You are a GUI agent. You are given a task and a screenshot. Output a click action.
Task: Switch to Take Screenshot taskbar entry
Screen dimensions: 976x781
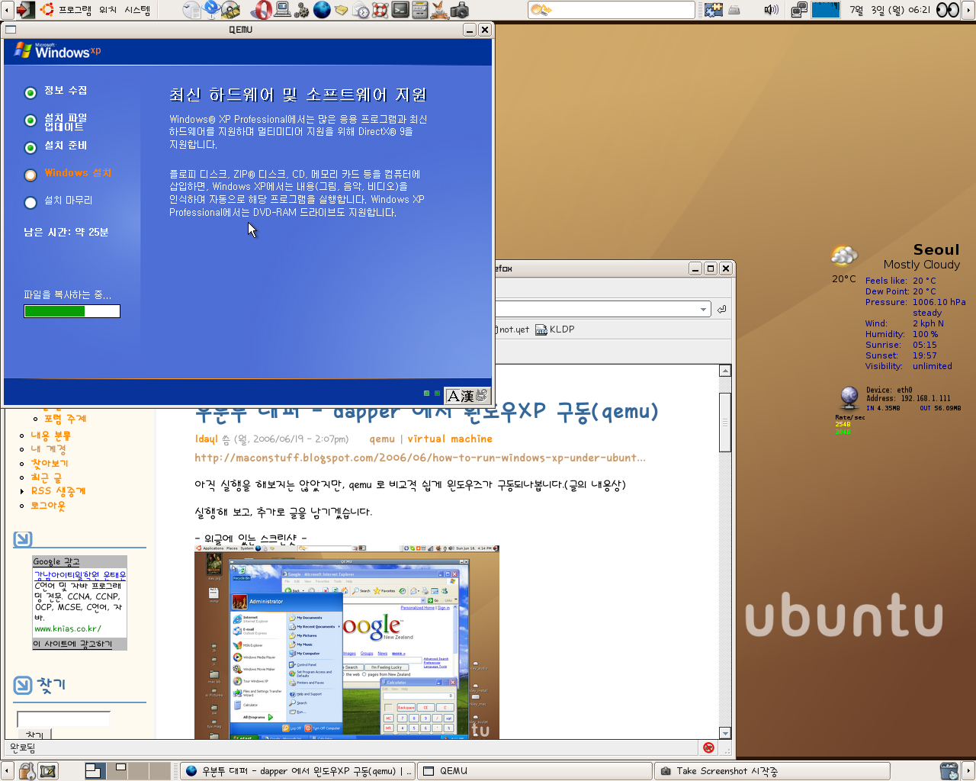click(x=772, y=771)
